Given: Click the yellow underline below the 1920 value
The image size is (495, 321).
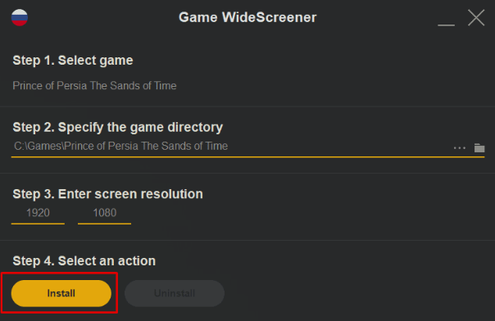Looking at the screenshot, I should click(x=38, y=224).
